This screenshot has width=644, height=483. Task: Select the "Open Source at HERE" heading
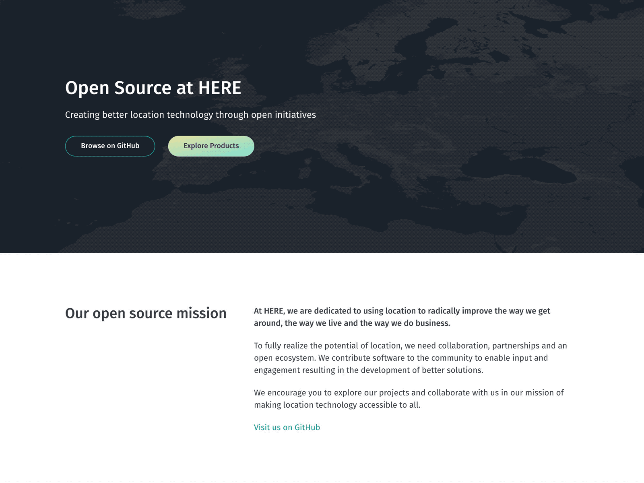coord(153,88)
